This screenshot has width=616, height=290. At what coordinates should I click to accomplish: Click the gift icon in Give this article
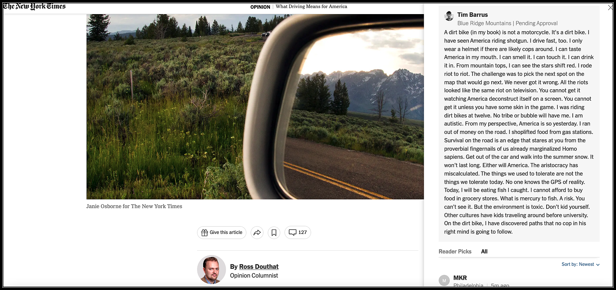pyautogui.click(x=204, y=233)
